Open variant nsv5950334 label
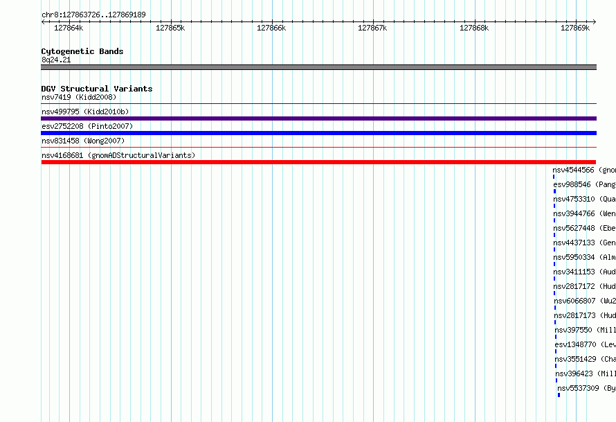This screenshot has height=422, width=616. click(x=585, y=257)
